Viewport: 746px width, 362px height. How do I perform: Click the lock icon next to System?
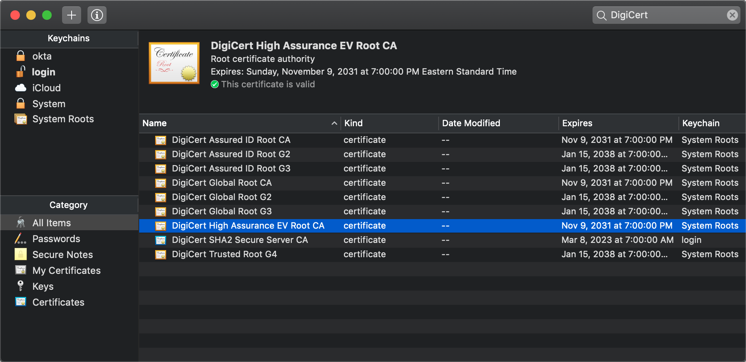[21, 104]
